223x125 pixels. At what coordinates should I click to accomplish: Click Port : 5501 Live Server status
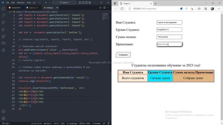(85, 124)
